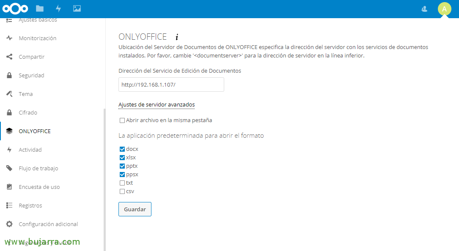
Task: Click the share icon beside Compartir
Action: [x=9, y=57]
